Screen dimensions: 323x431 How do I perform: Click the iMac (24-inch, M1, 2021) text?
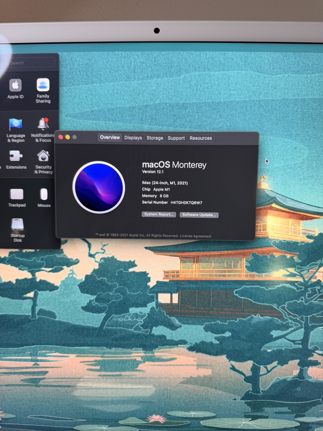pyautogui.click(x=165, y=183)
